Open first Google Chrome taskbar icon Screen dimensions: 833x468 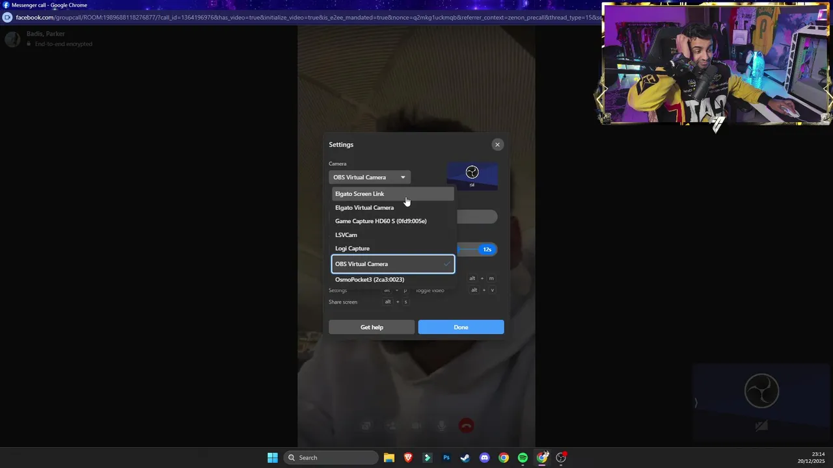click(504, 458)
